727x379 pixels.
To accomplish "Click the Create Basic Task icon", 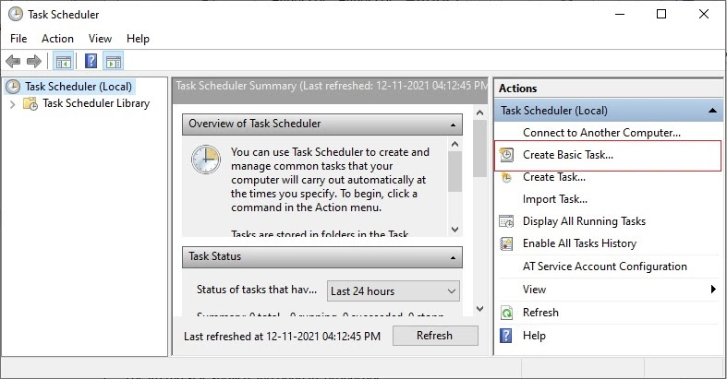I will [506, 155].
